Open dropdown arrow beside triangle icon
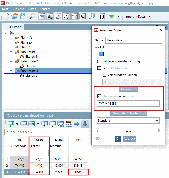This screenshot has height=178, width=169. (x=118, y=17)
